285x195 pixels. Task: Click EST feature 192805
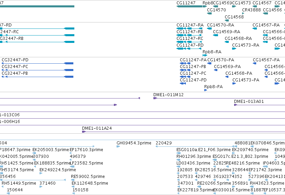(x=185, y=170)
